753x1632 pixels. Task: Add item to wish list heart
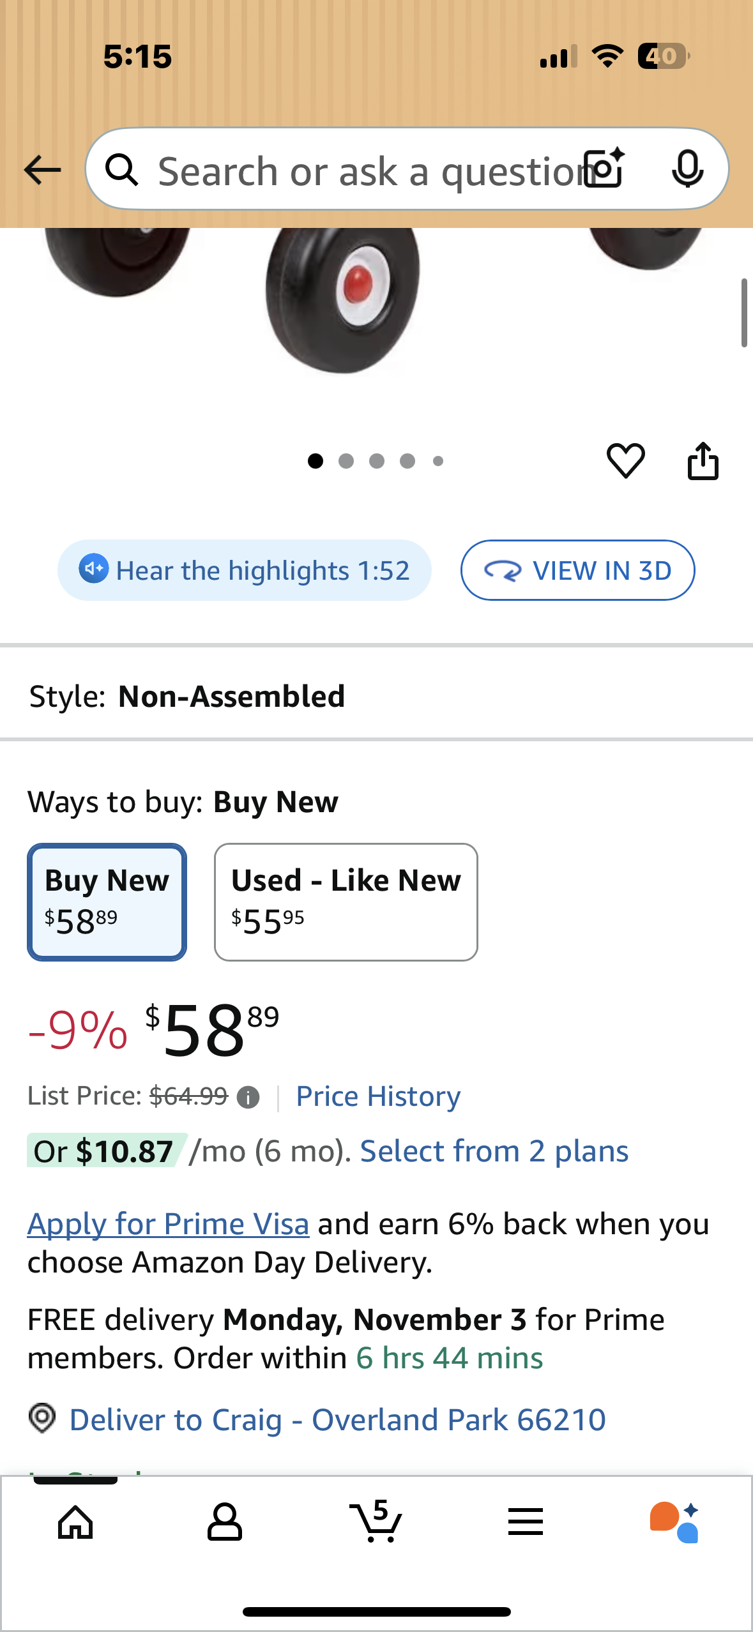click(x=625, y=460)
